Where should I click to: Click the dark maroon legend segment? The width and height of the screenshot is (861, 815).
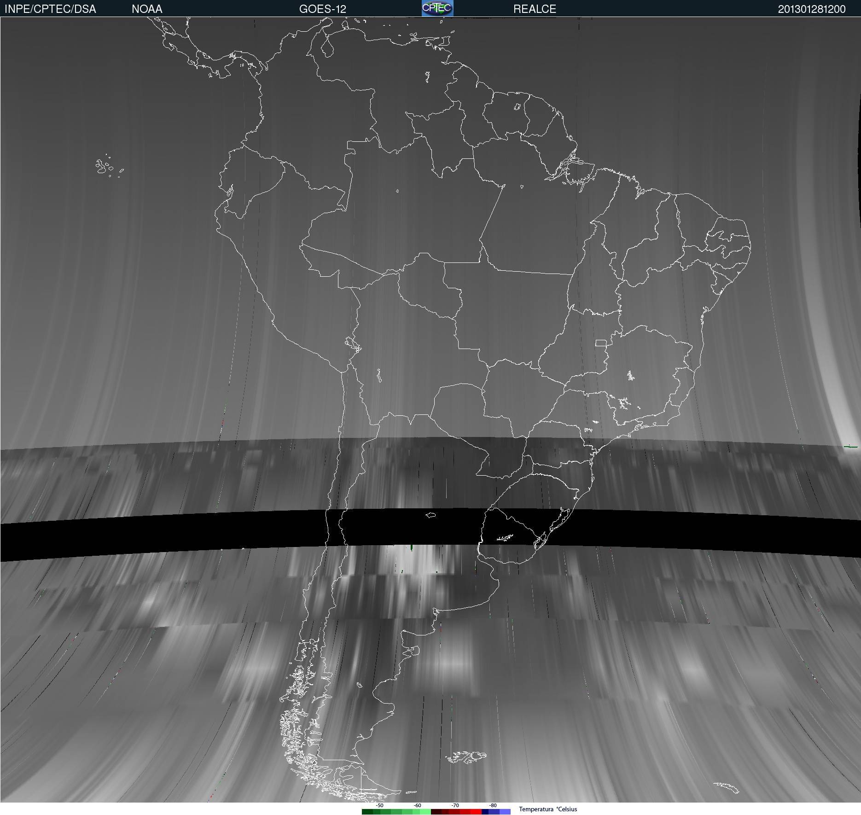tap(436, 812)
